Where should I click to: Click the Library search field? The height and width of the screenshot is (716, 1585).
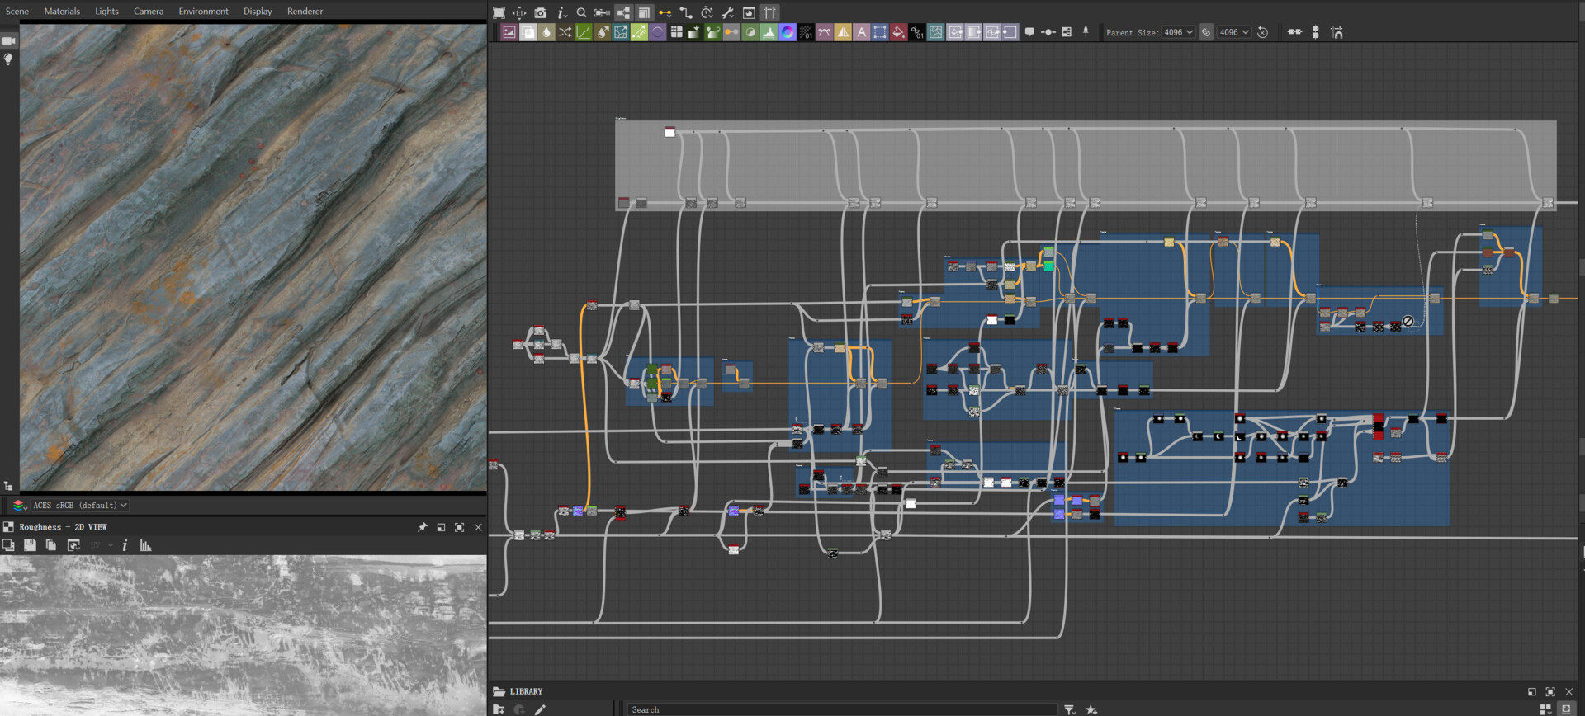[842, 709]
